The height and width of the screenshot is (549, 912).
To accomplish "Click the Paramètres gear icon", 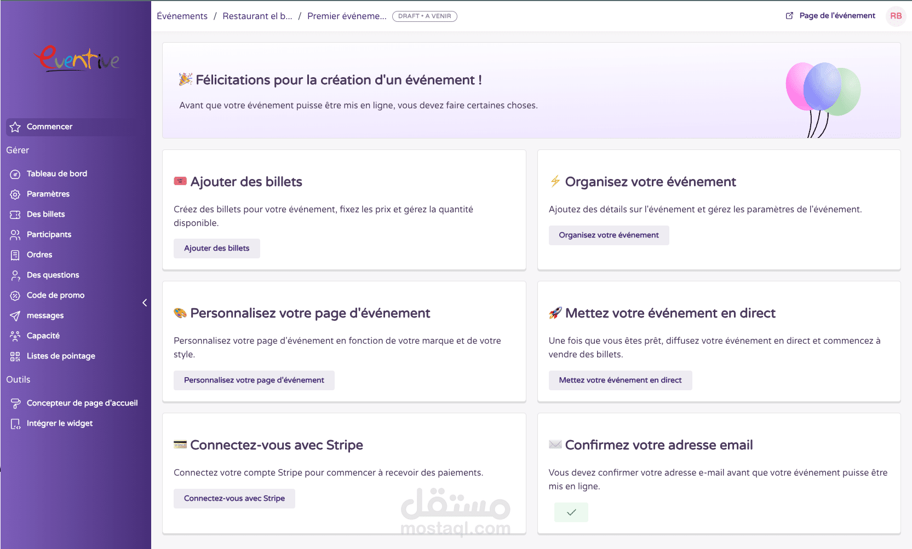I will pos(15,194).
